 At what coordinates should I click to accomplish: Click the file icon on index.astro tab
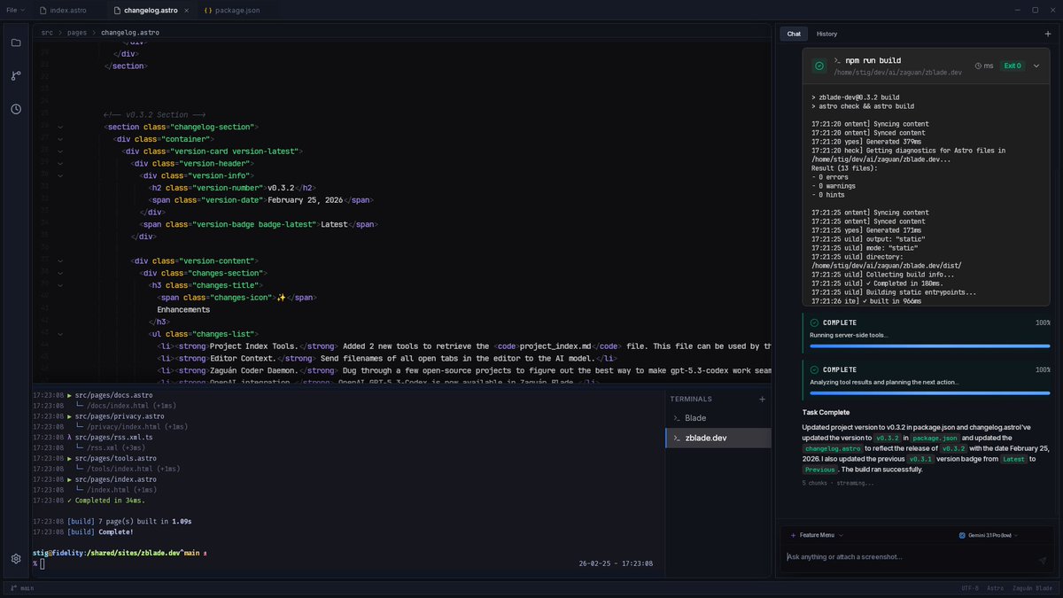click(43, 10)
